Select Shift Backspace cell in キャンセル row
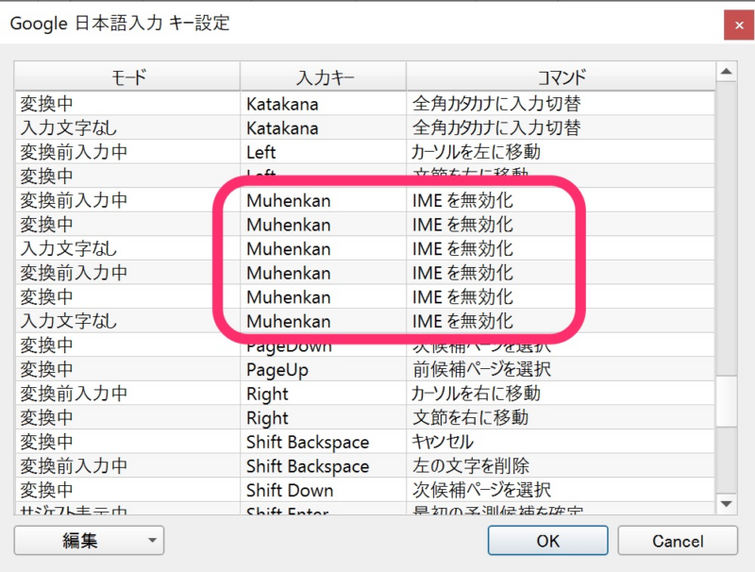Image resolution: width=755 pixels, height=572 pixels. click(324, 442)
